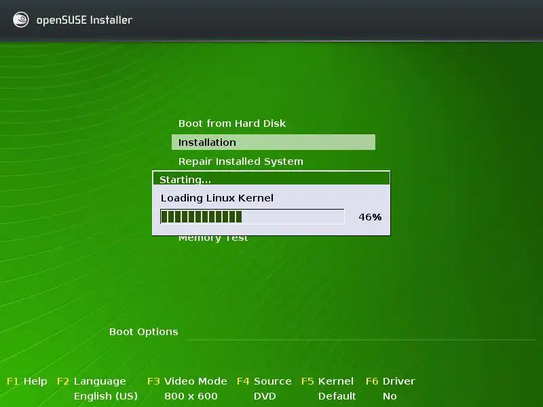Open the F2 Language selector
Image resolution: width=543 pixels, height=407 pixels.
point(92,381)
